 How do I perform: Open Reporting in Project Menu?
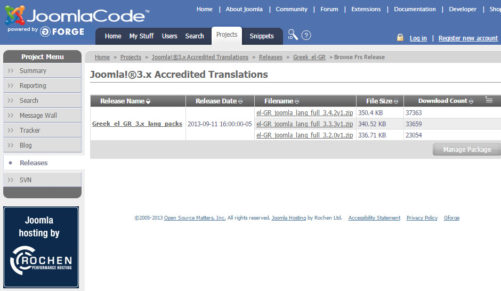[42, 86]
